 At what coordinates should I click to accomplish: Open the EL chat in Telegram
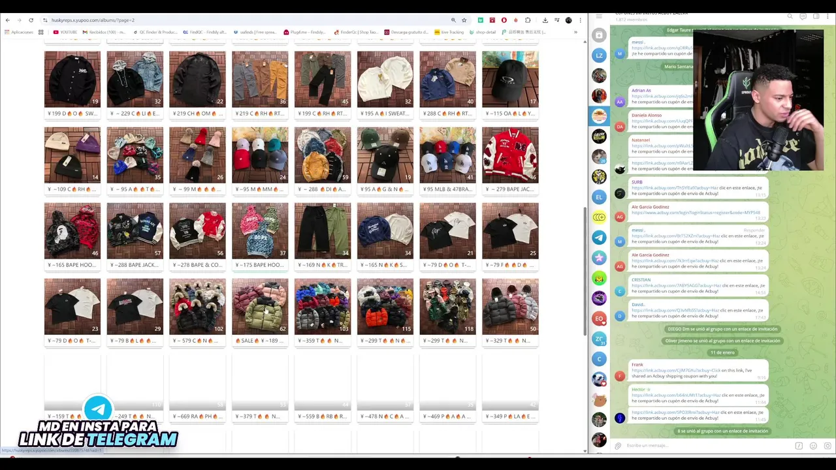(x=599, y=196)
